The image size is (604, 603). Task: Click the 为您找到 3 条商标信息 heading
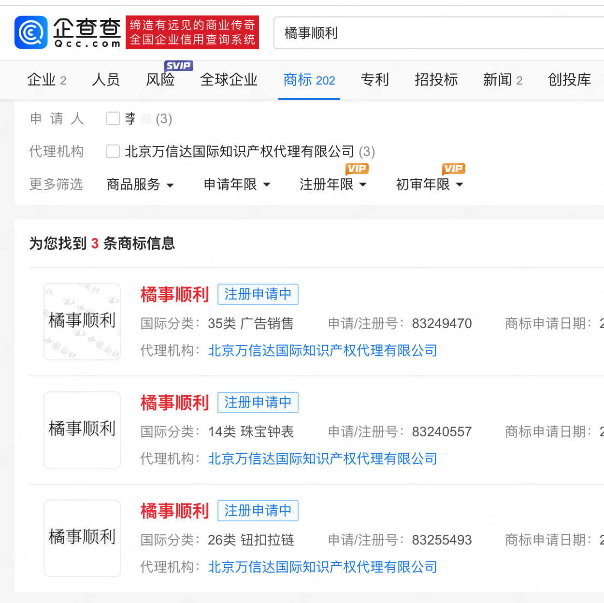click(x=102, y=243)
